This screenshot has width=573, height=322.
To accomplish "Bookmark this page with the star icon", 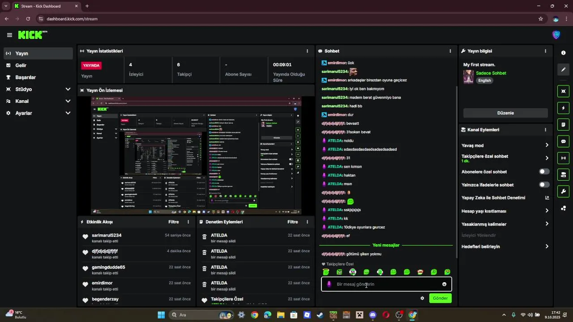I will click(541, 19).
